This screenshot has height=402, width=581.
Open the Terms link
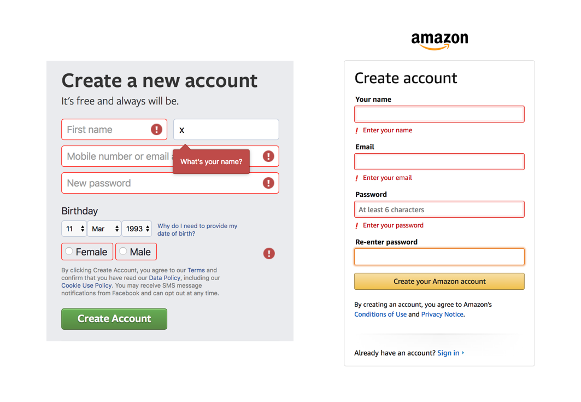tap(196, 270)
